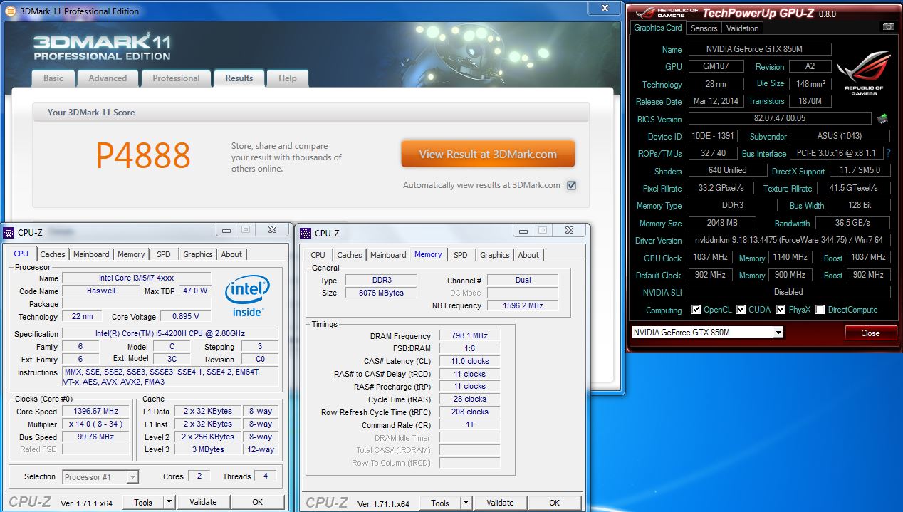Click the Max TDP value 47.0 W
The width and height of the screenshot is (903, 512).
pos(194,291)
